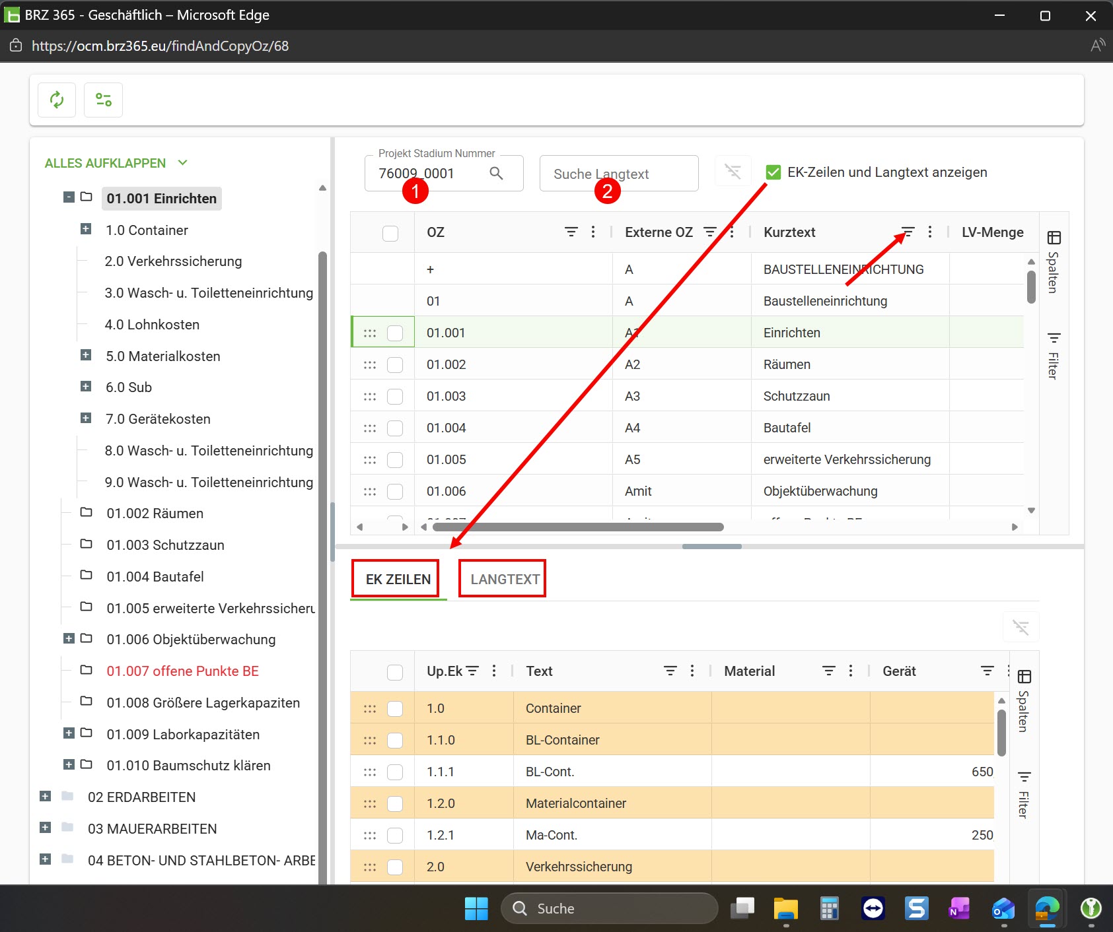Click the filter icon in the Material column
Viewport: 1113px width, 932px height.
828,671
